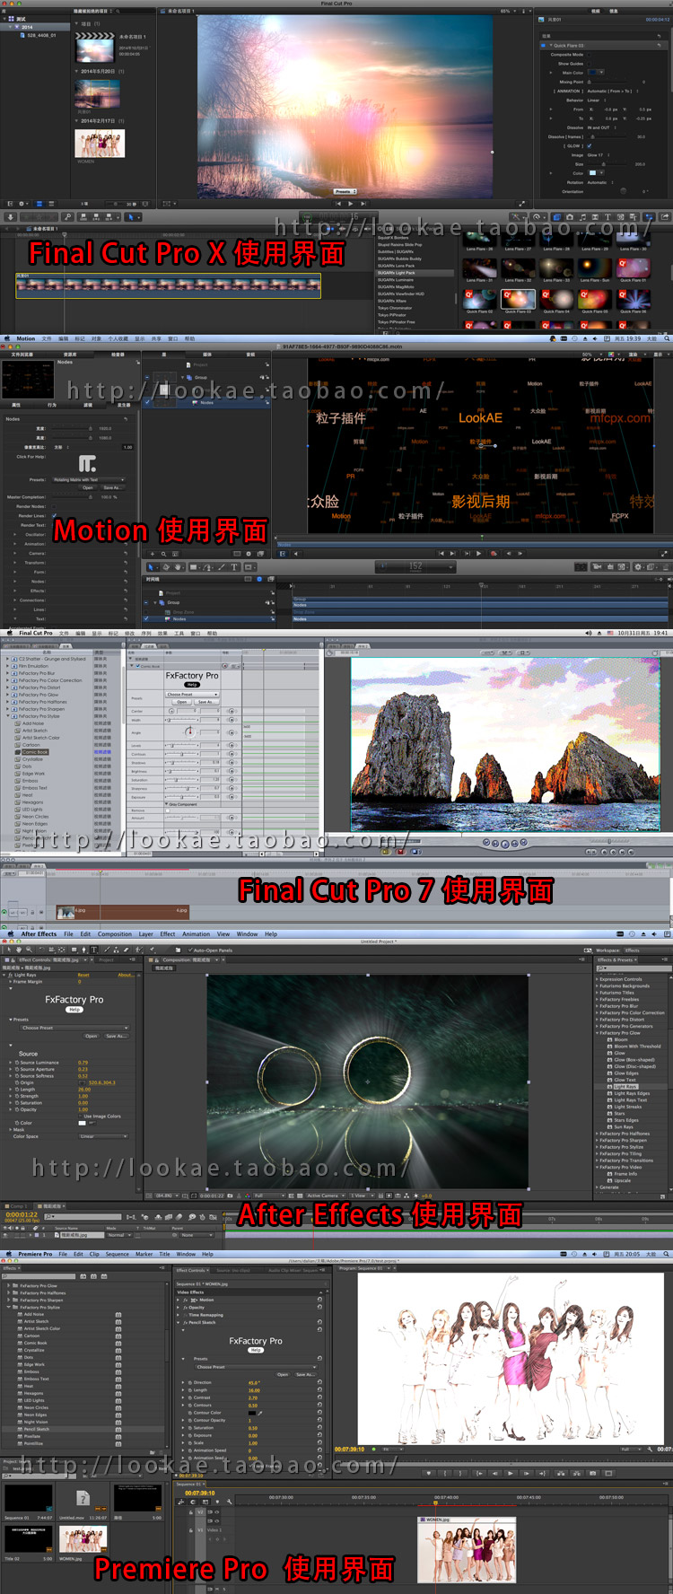Collapse FxFactory Pro Stylize bin in FCP 7
The width and height of the screenshot is (673, 1594).
coord(8,716)
